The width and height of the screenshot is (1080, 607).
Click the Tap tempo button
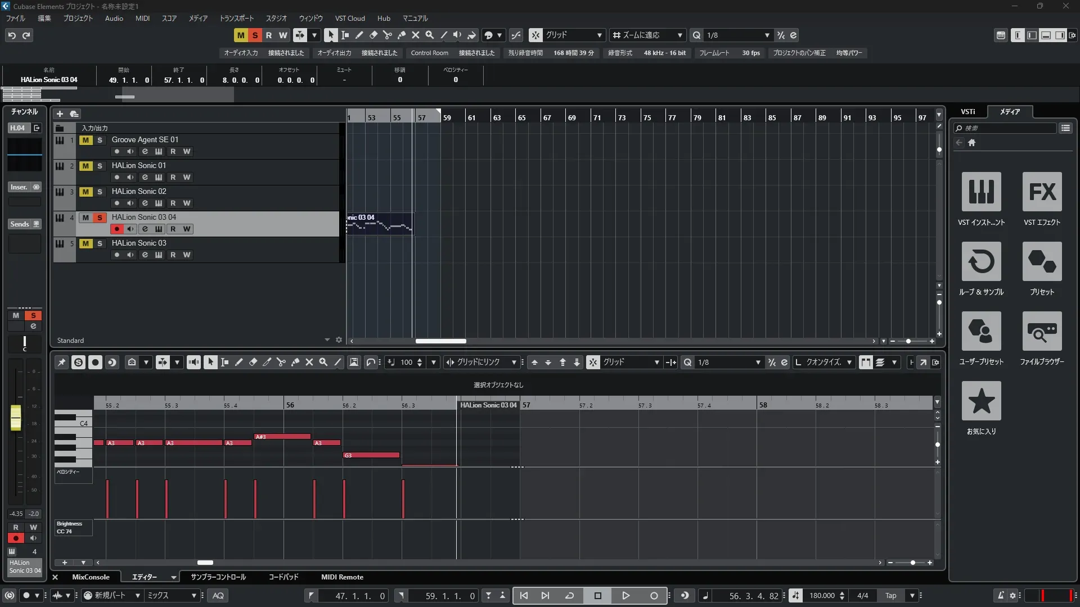click(x=890, y=596)
